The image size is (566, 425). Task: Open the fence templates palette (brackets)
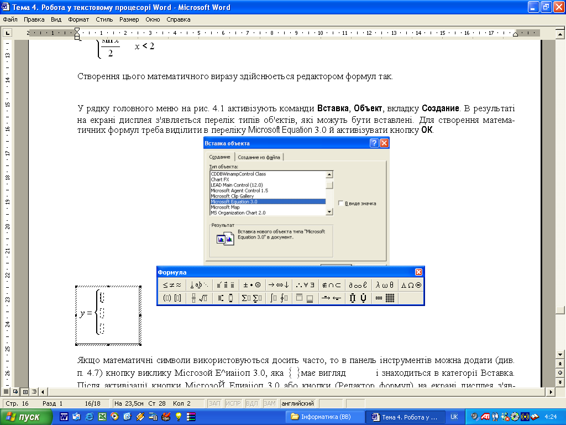coord(172,298)
